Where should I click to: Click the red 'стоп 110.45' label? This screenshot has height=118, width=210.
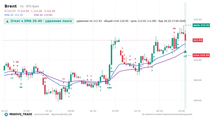[201, 55]
